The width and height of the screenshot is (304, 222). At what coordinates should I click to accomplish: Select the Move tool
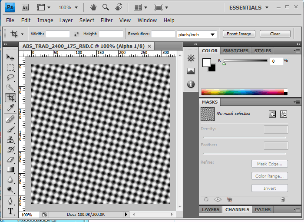point(10,57)
